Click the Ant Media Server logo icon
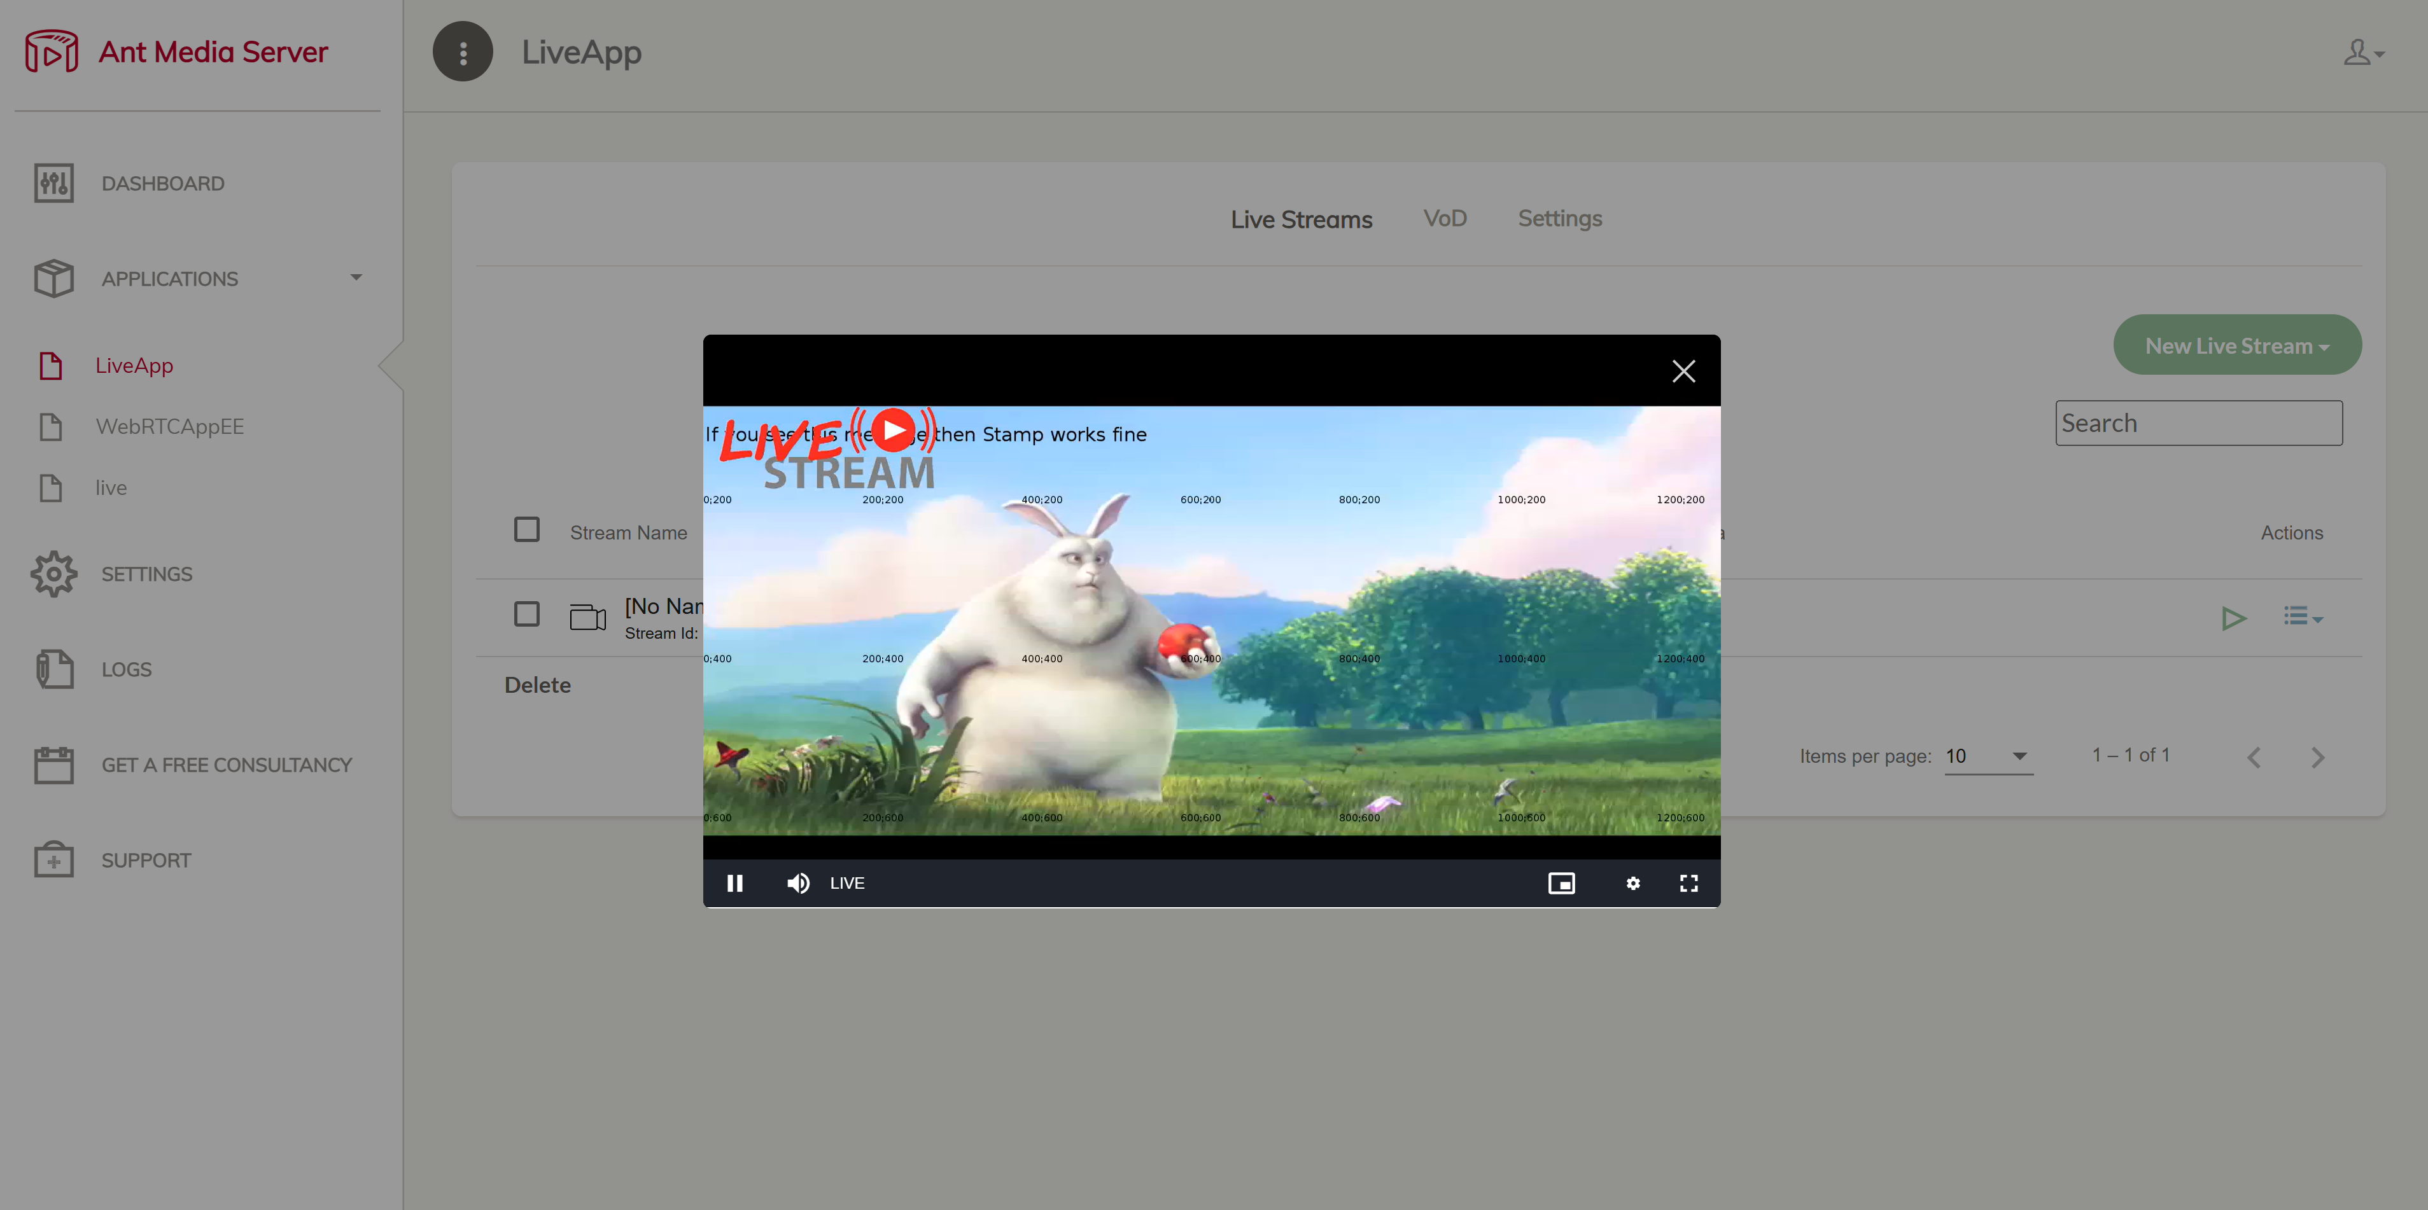The height and width of the screenshot is (1210, 2428). (x=52, y=51)
